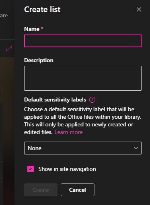Image resolution: width=150 pixels, height=205 pixels.
Task: Select the word None in the dropdown
Action: 35,148
